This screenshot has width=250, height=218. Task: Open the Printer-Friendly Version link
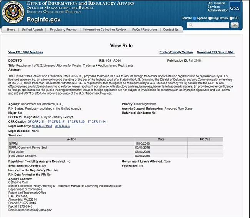[x=176, y=52]
